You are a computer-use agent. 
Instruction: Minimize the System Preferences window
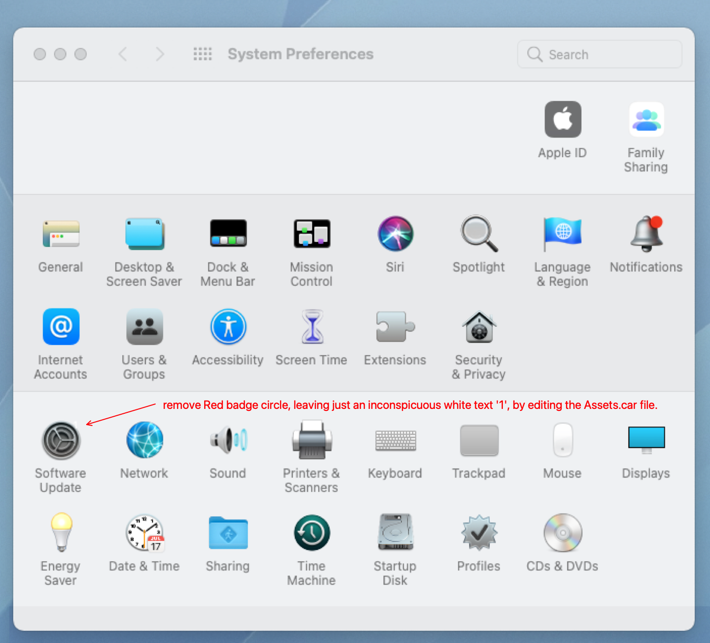[60, 54]
